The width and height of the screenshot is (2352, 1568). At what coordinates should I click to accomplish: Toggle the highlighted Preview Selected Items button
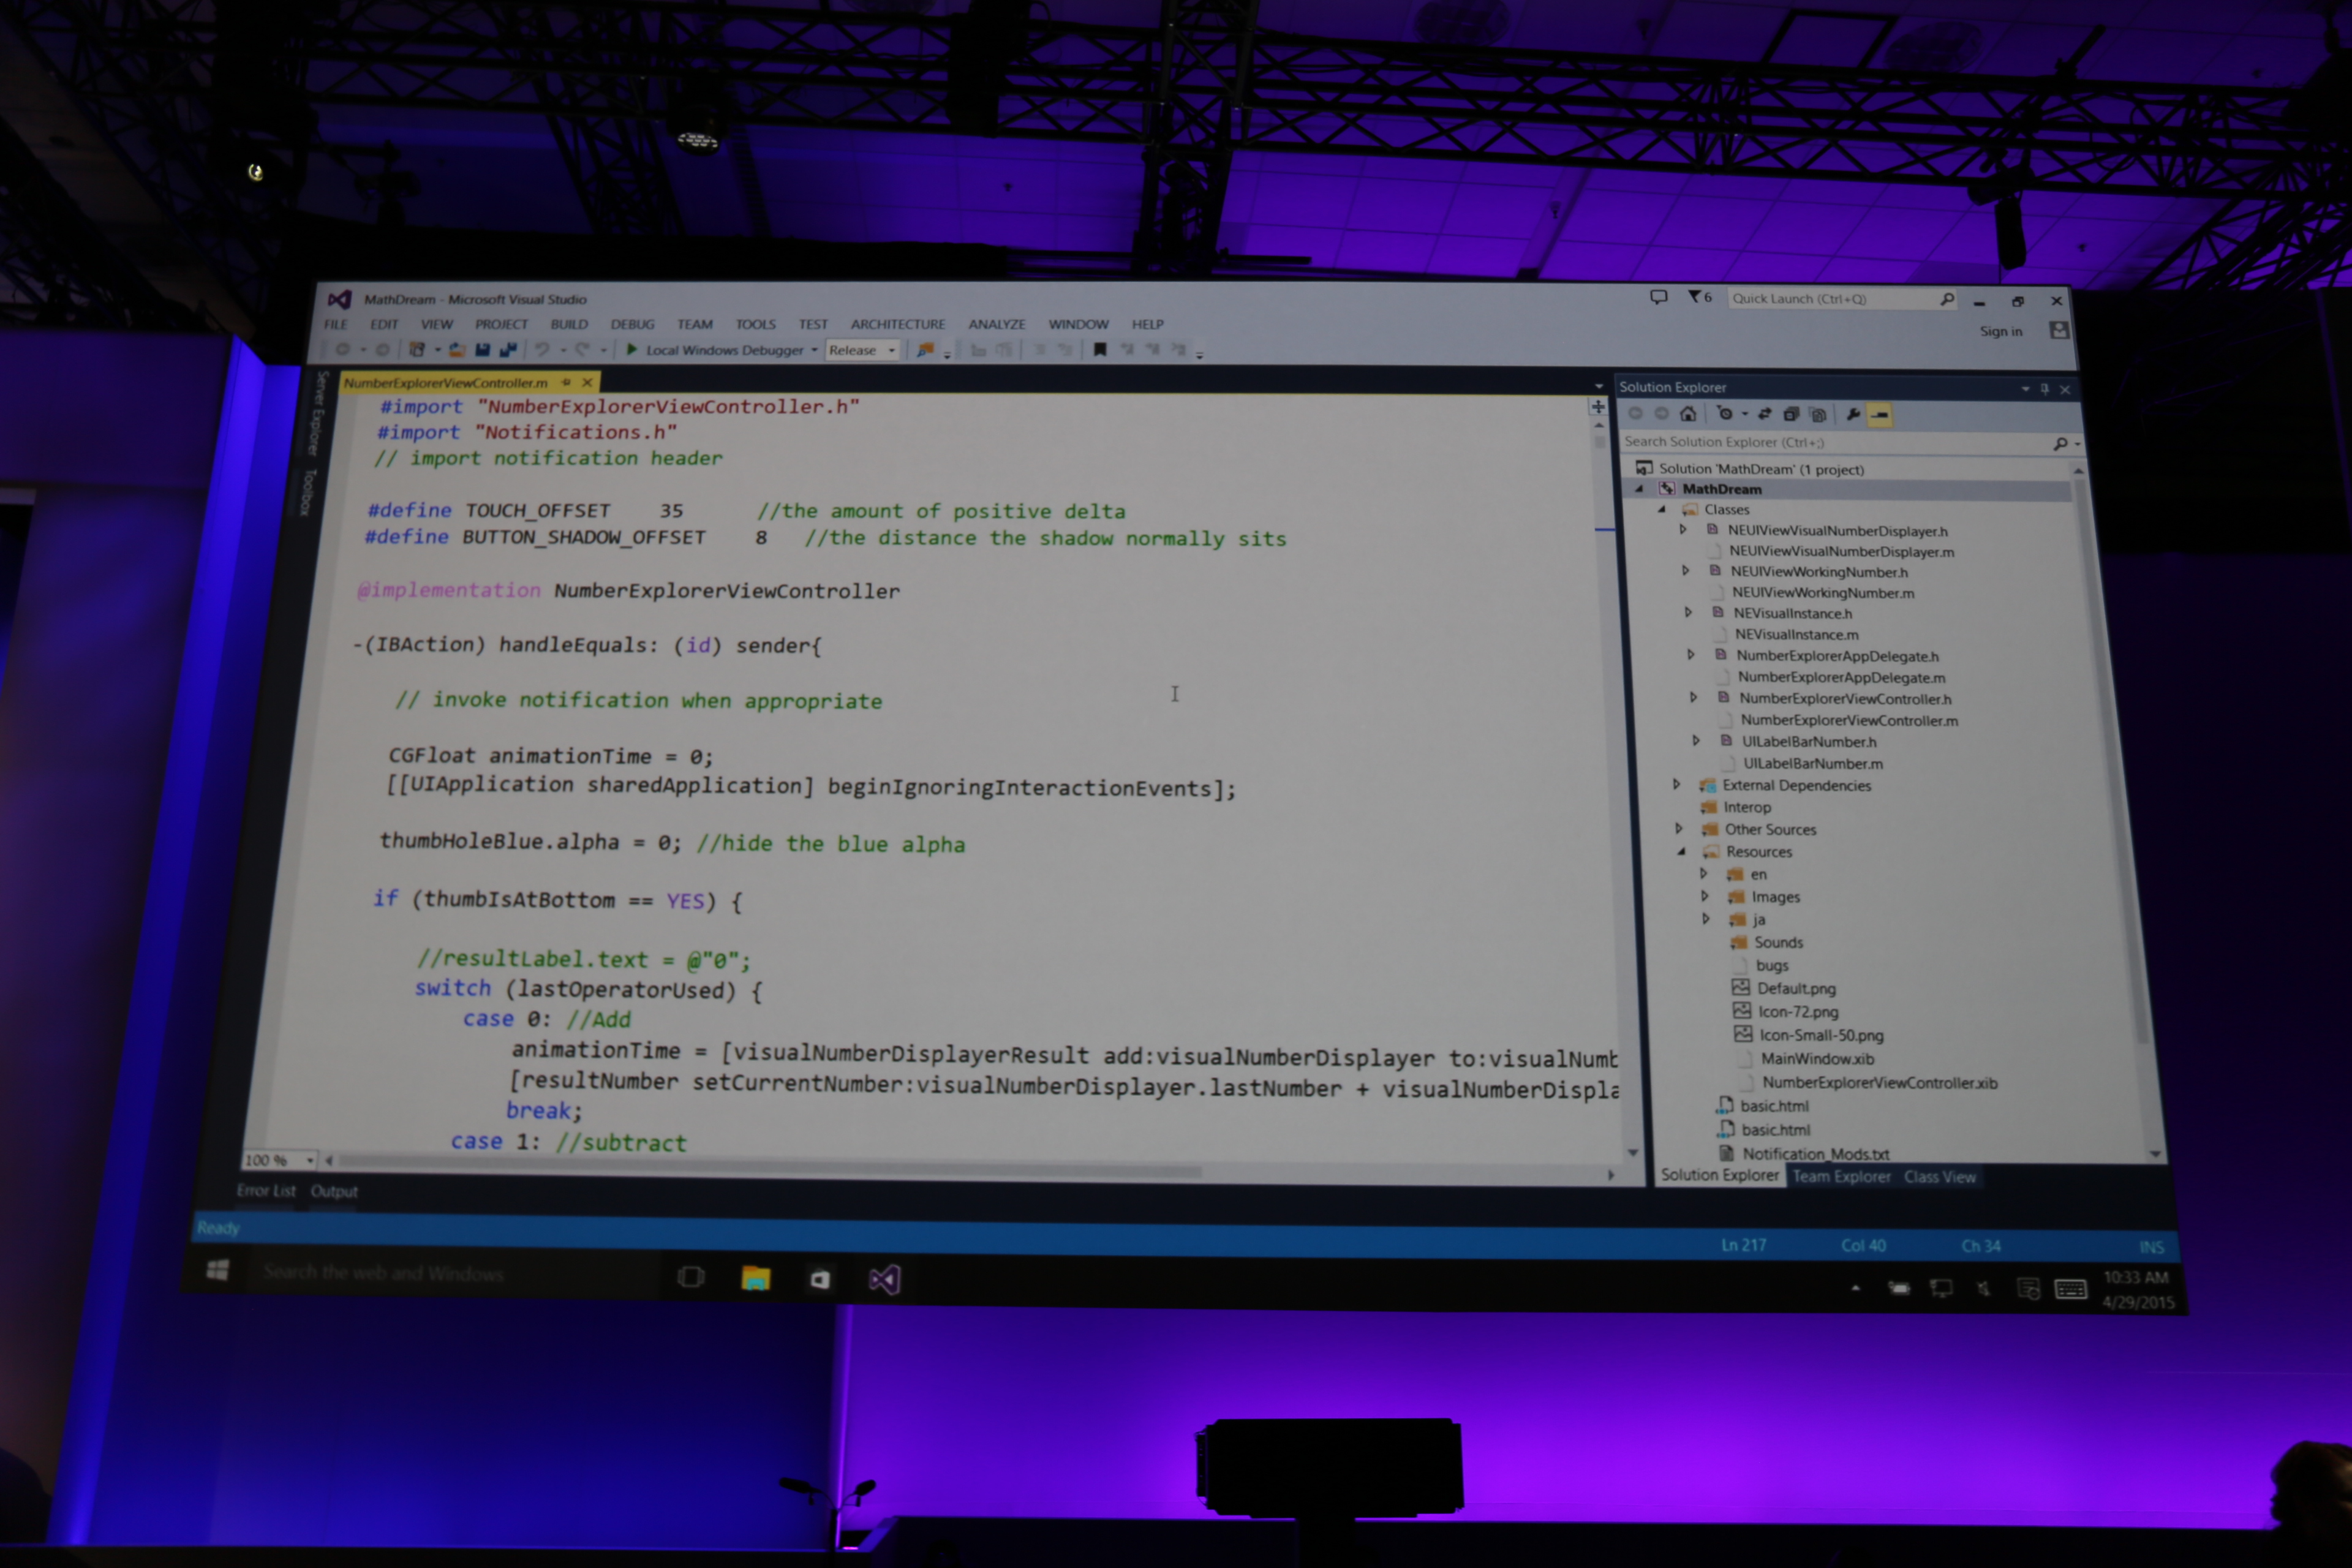[1879, 414]
